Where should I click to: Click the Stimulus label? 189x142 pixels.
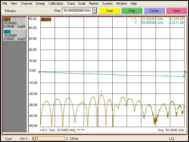(10, 11)
